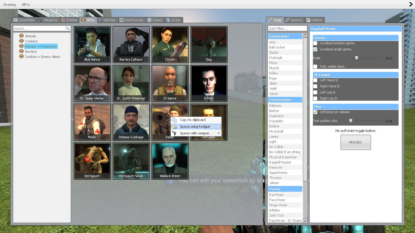Image resolution: width=415 pixels, height=233 pixels.
Task: Open the NPCs menu in the top bar
Action: point(26,5)
